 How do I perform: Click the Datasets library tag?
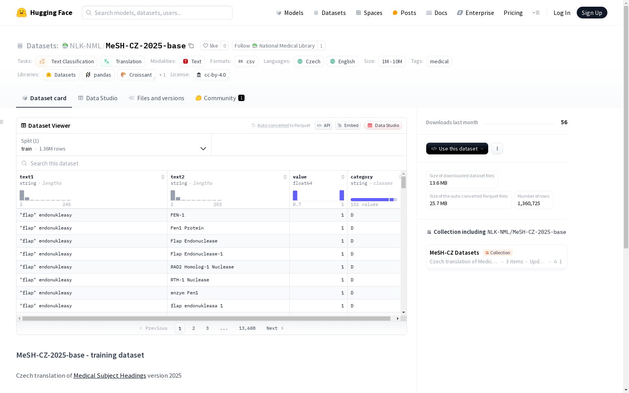(61, 75)
